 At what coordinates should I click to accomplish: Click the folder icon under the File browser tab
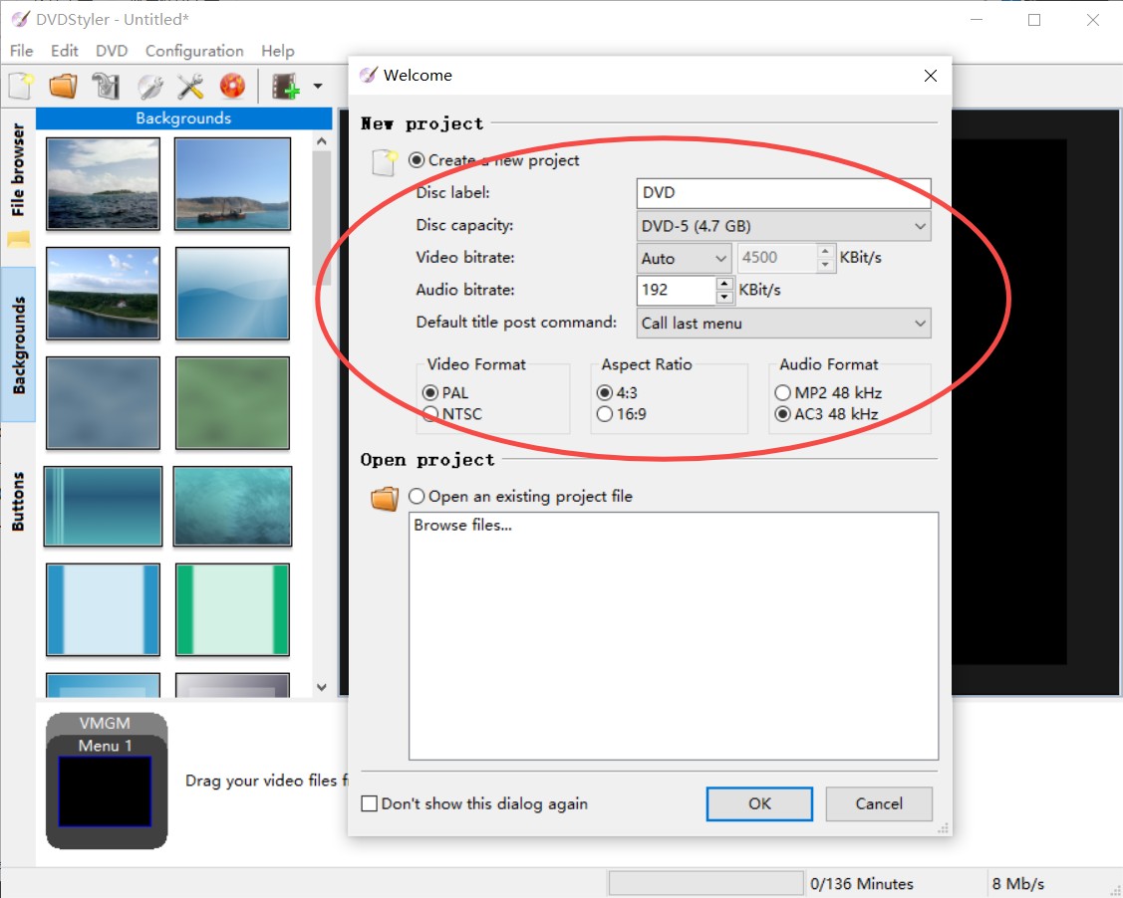[x=18, y=239]
